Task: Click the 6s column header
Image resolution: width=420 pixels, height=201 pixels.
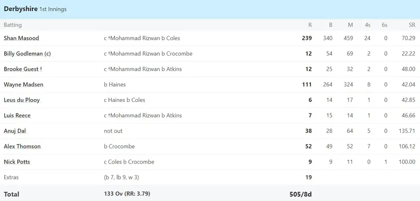Action: click(385, 25)
